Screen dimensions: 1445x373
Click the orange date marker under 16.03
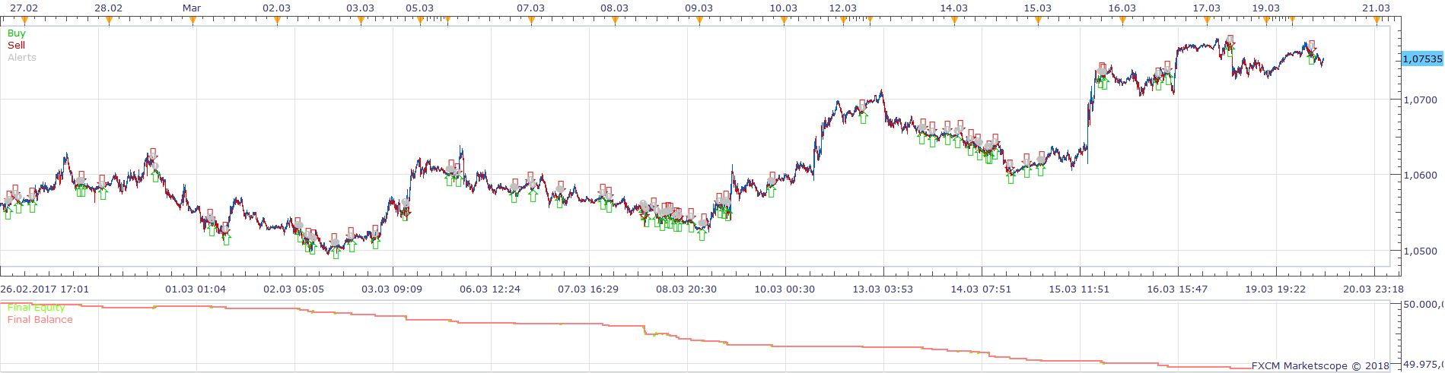point(1122,21)
